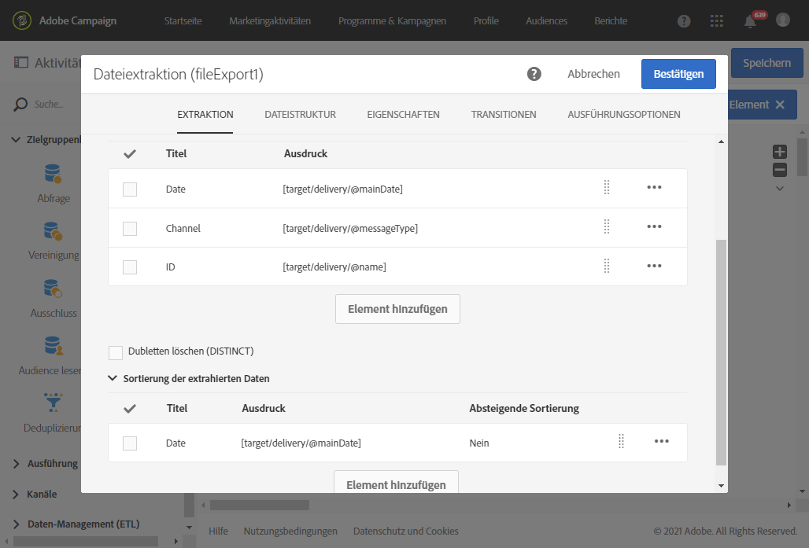Viewport: 809px width, 548px height.
Task: Click the Bestätigen button
Action: [678, 74]
